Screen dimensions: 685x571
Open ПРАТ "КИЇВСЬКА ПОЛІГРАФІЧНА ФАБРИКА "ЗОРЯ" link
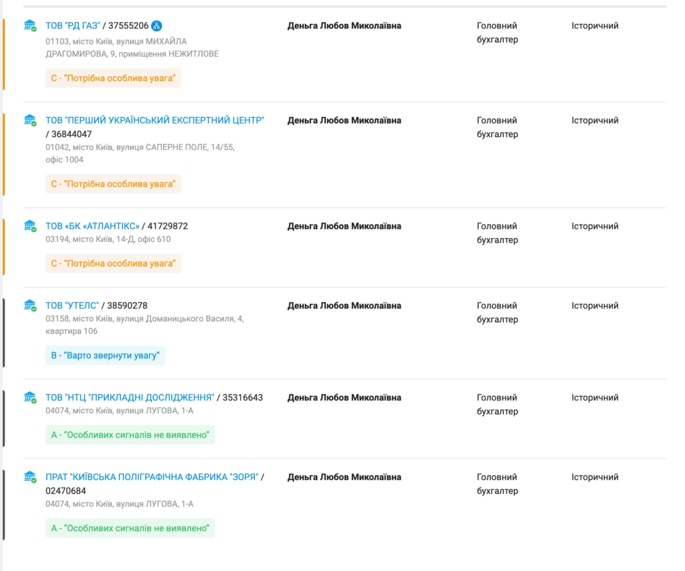point(152,477)
